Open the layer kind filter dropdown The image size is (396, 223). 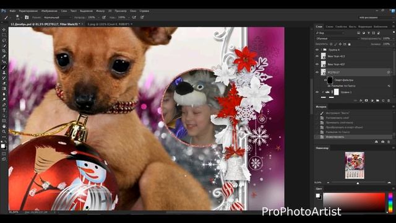[x=330, y=33]
